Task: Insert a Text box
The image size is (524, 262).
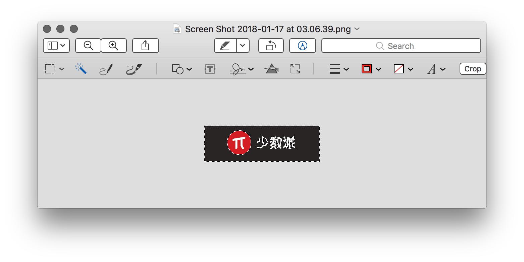Action: (210, 69)
